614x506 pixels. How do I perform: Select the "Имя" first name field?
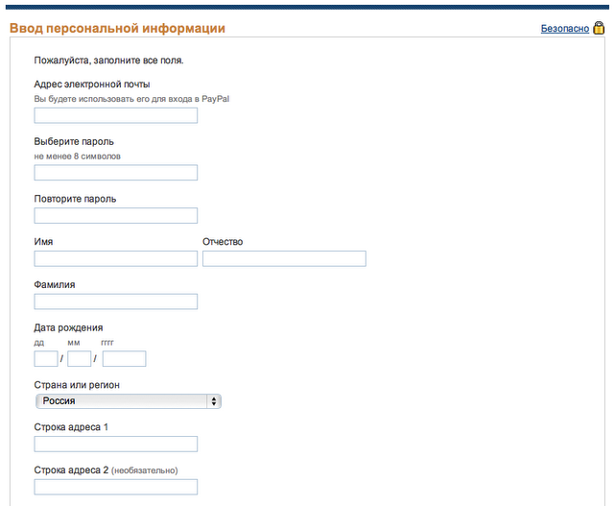[x=116, y=258]
